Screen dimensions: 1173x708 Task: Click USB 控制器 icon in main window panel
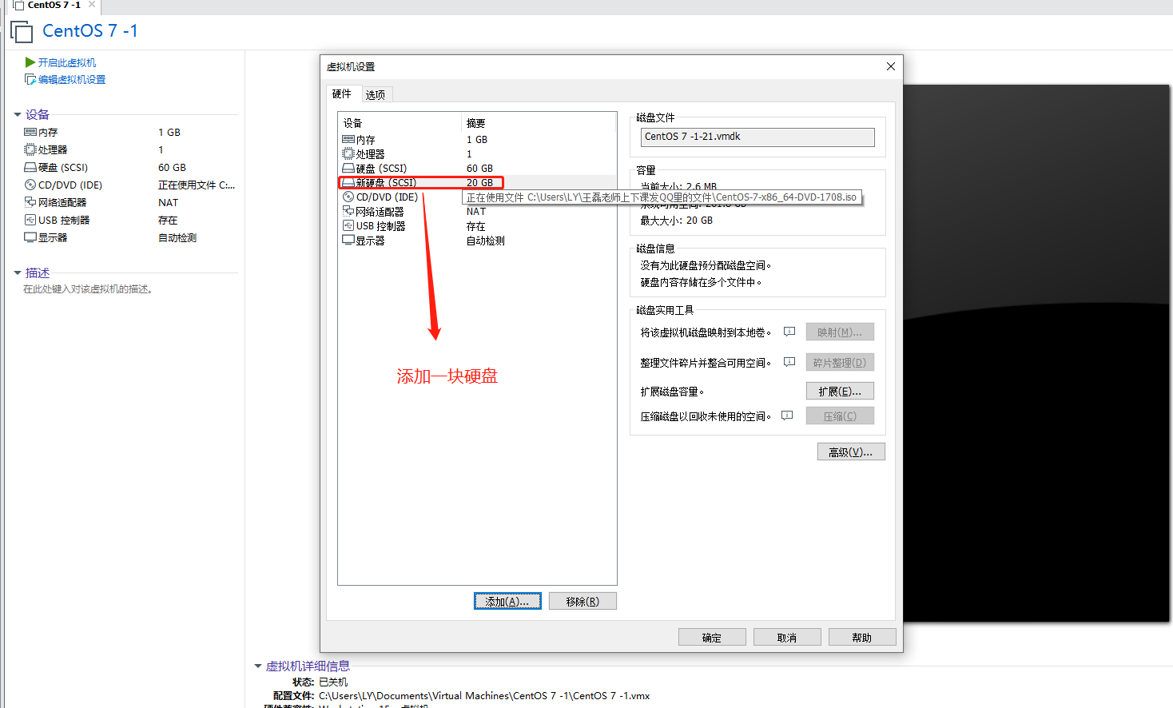(30, 220)
